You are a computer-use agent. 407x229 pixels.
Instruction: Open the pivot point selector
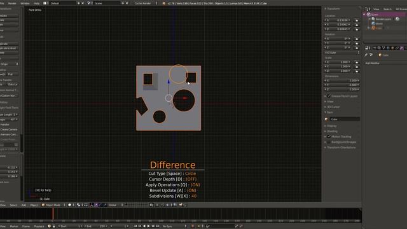tap(79, 205)
